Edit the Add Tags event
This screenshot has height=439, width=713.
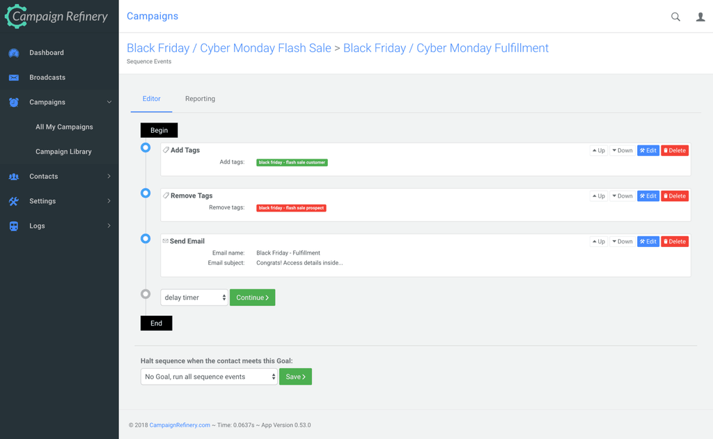coord(648,150)
